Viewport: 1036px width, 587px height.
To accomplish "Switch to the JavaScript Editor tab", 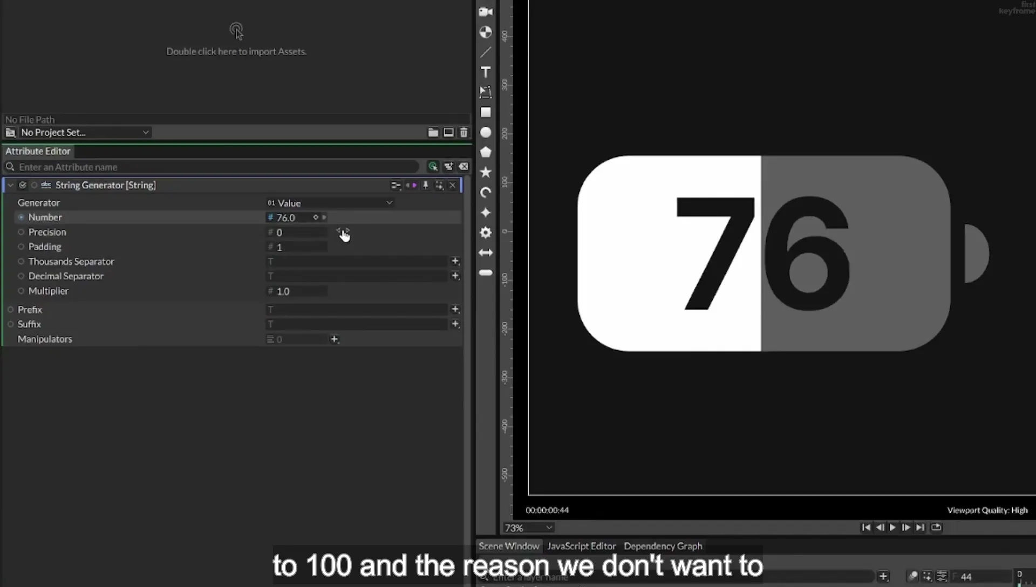I will click(x=581, y=546).
